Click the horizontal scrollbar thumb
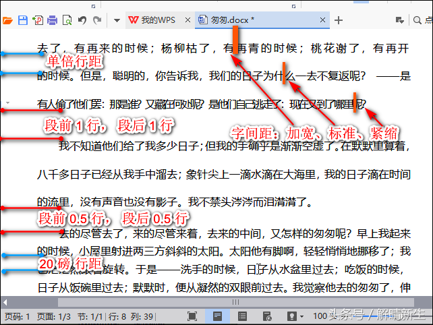Screen dimensions: 433x325 (236, 302)
